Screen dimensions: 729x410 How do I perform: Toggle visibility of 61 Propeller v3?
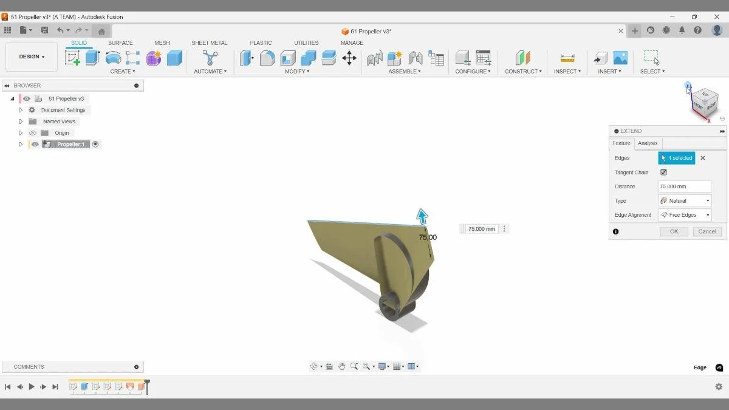point(26,98)
